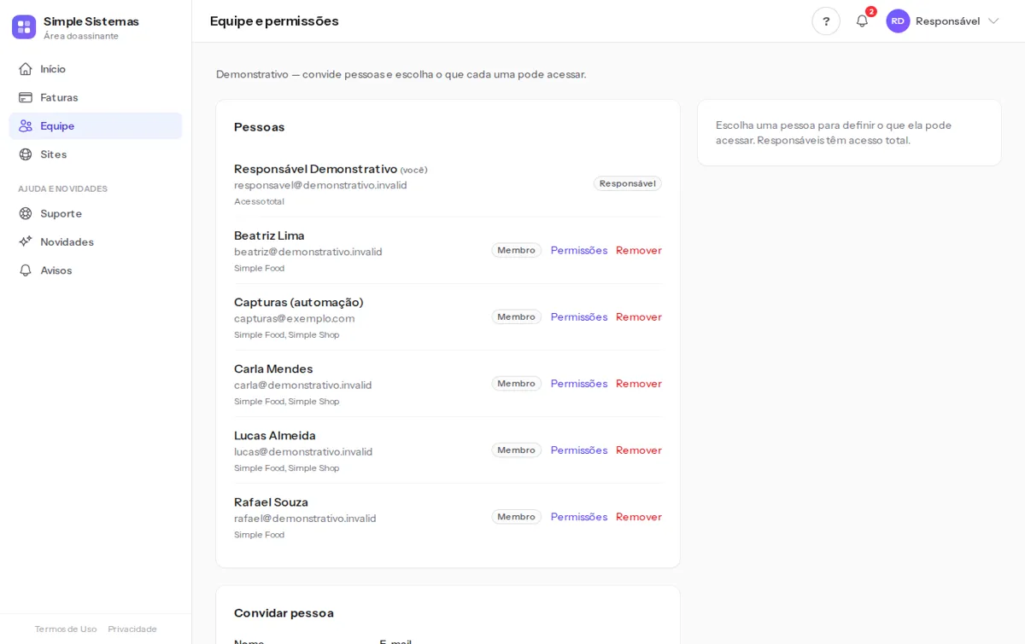Click the Responsável badge in first row
The width and height of the screenshot is (1025, 644).
[628, 183]
